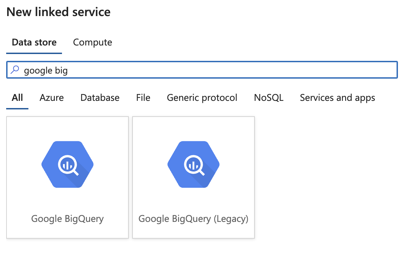Viewport: 413px width, 253px height.
Task: Open the Services and apps filter
Action: point(338,98)
